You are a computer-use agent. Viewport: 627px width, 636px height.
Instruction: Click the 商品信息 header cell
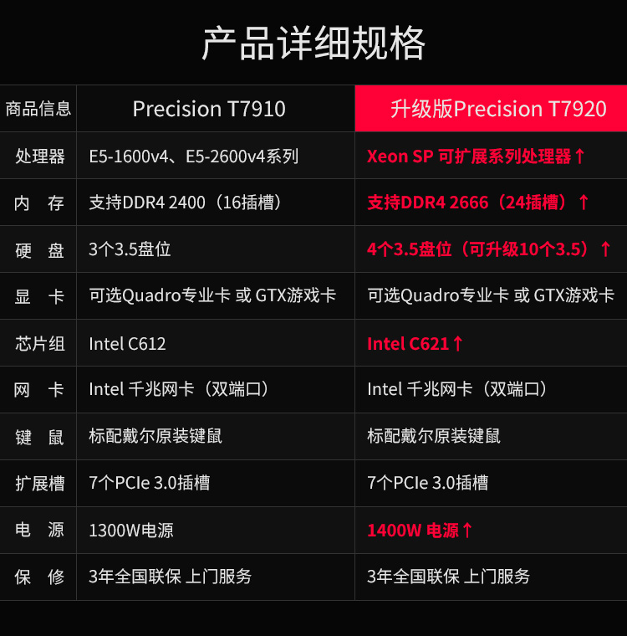tap(38, 109)
